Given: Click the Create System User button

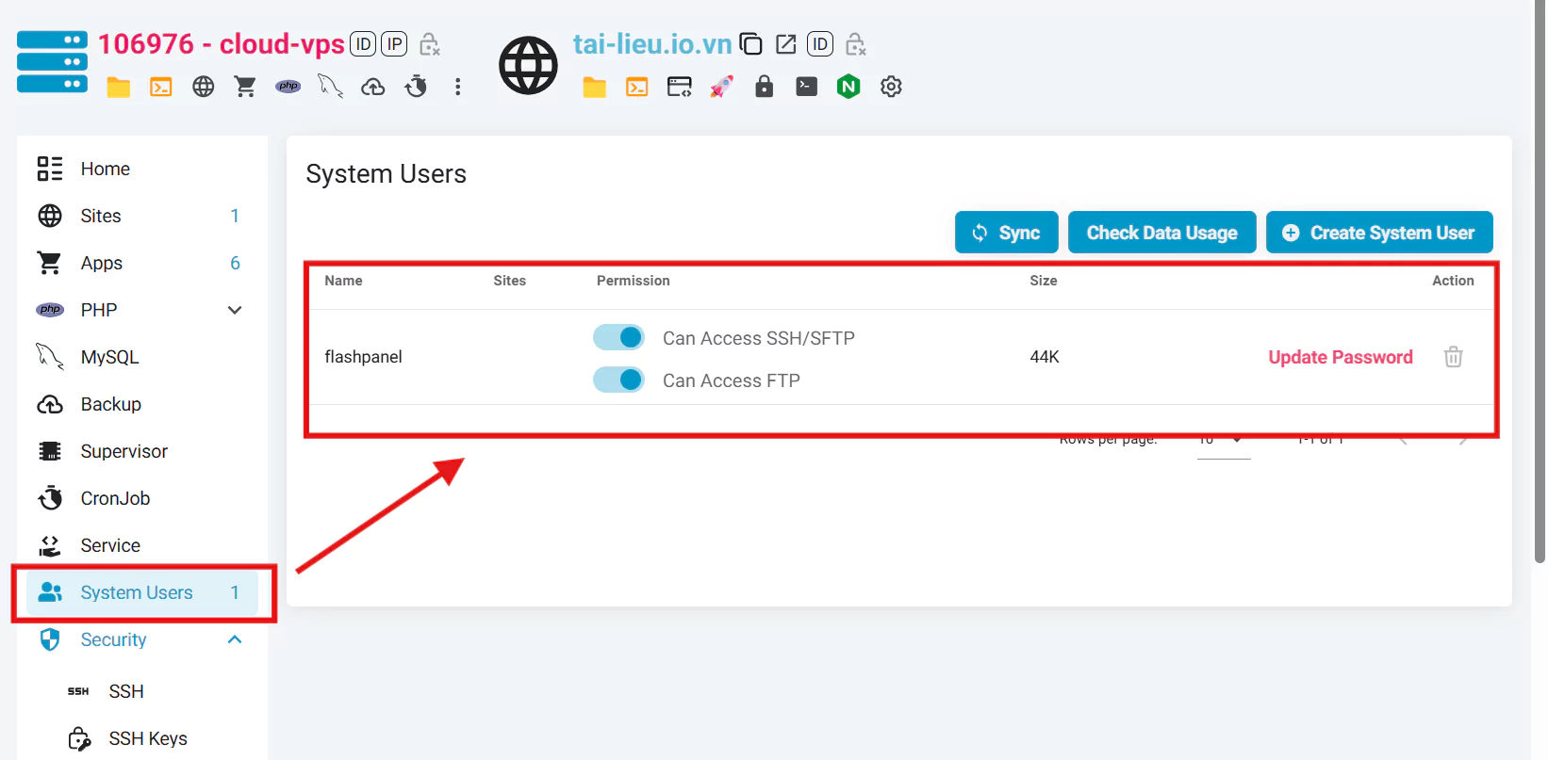Looking at the screenshot, I should pyautogui.click(x=1378, y=233).
